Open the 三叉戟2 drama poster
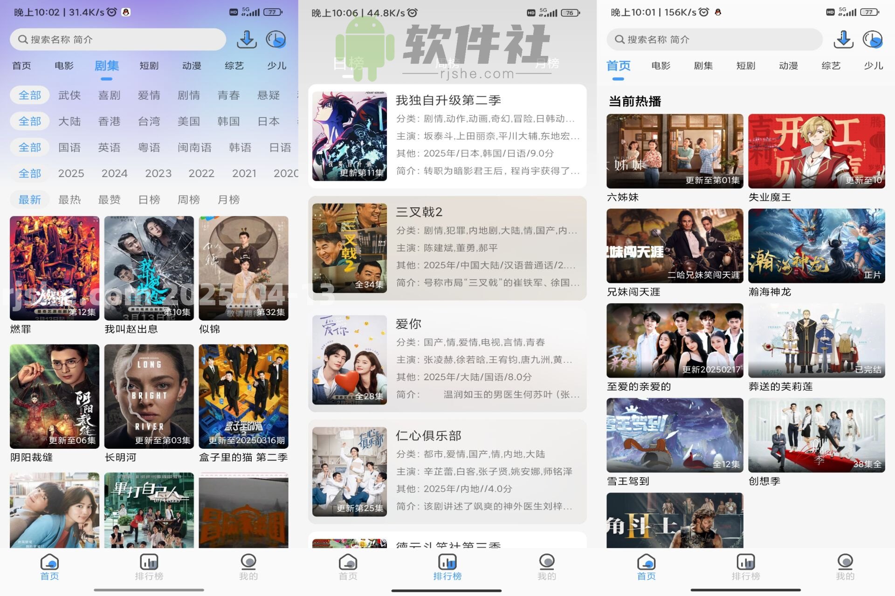Image resolution: width=895 pixels, height=596 pixels. click(349, 247)
